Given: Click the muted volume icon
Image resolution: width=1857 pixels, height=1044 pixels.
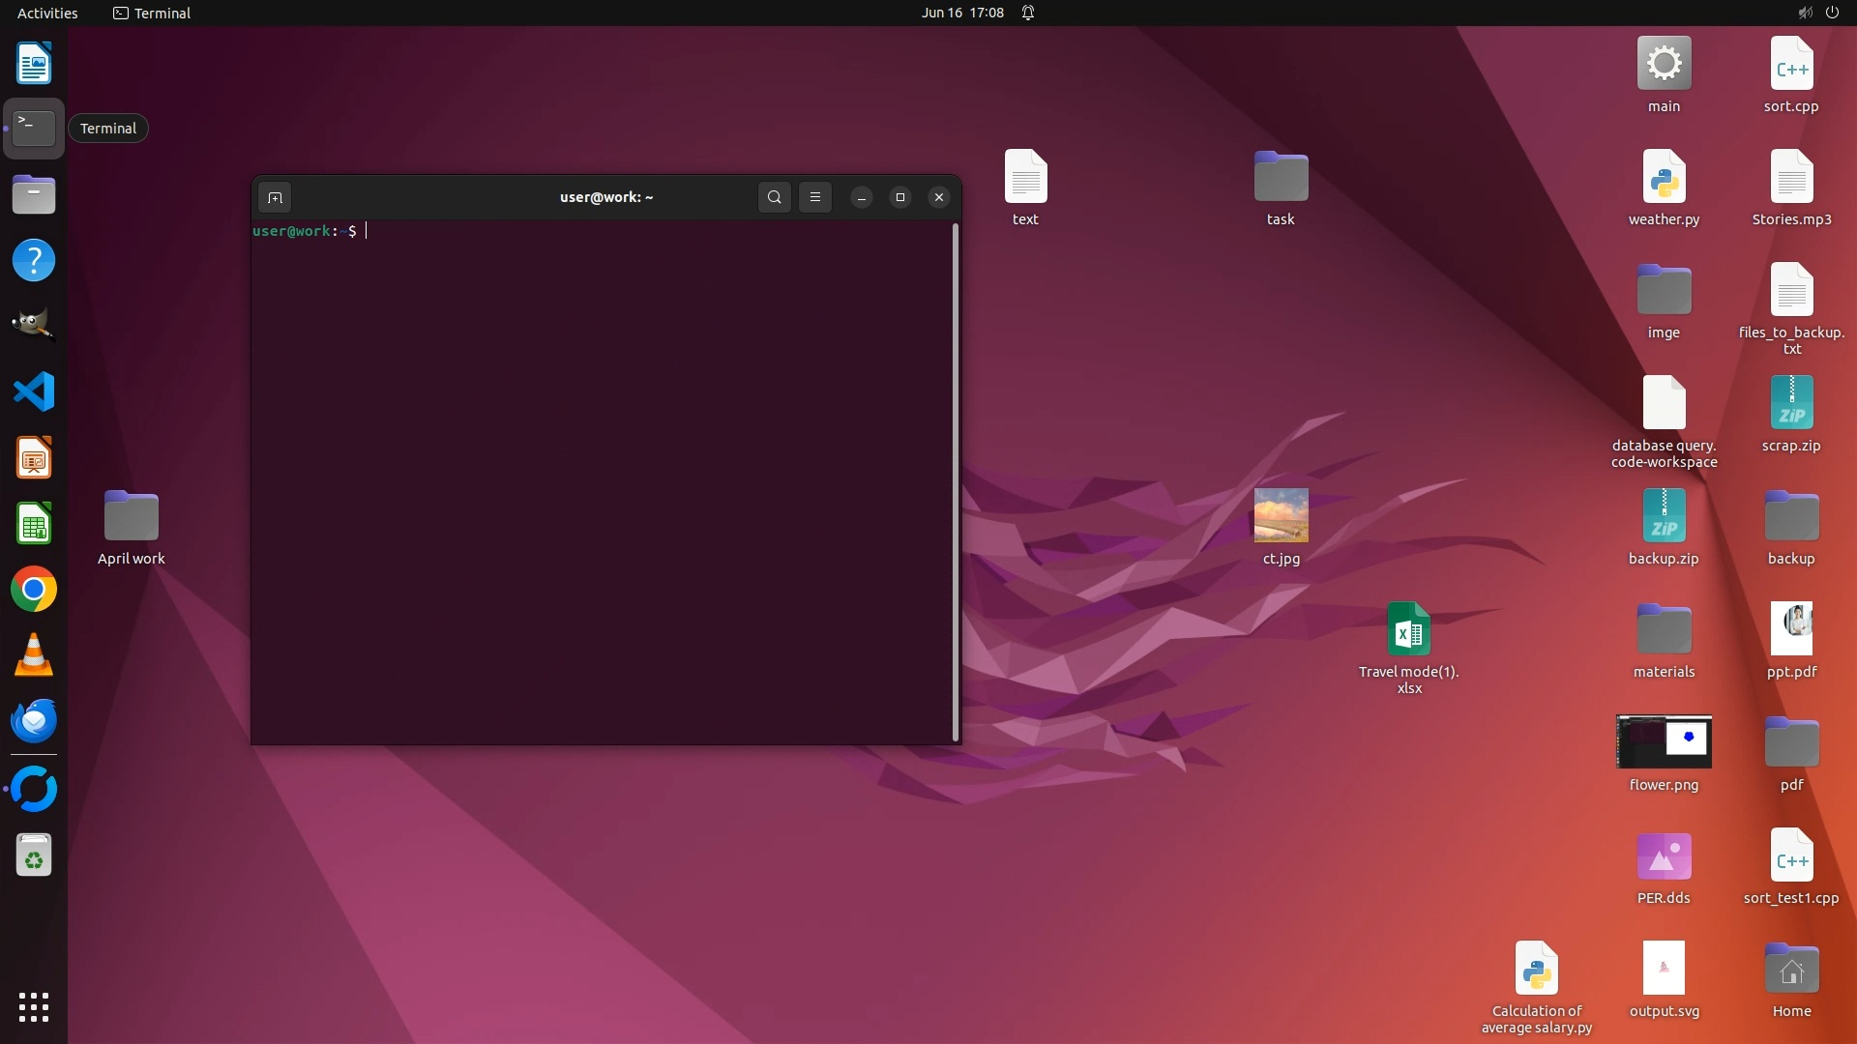Looking at the screenshot, I should 1805,13.
